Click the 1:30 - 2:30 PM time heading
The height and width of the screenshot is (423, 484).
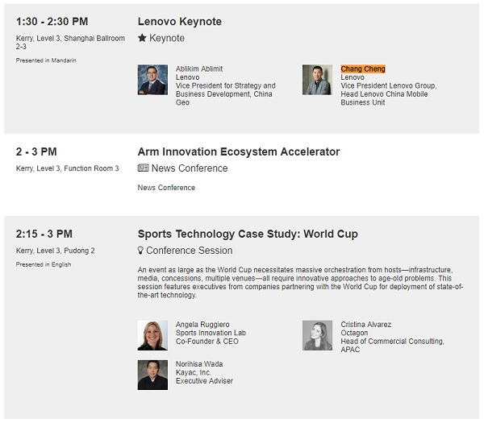click(x=52, y=22)
